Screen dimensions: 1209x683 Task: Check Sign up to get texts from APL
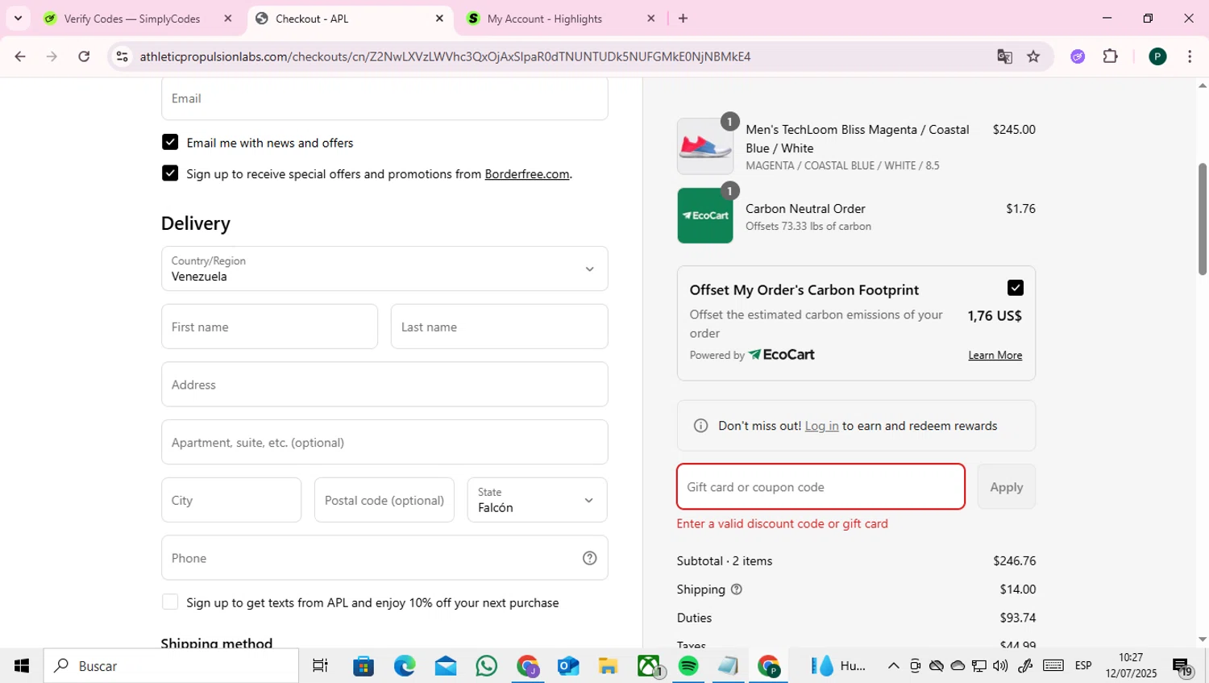(170, 602)
